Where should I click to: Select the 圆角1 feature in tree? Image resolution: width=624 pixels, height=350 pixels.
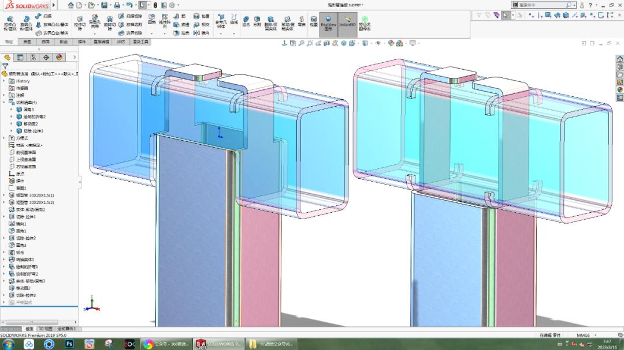point(21,231)
